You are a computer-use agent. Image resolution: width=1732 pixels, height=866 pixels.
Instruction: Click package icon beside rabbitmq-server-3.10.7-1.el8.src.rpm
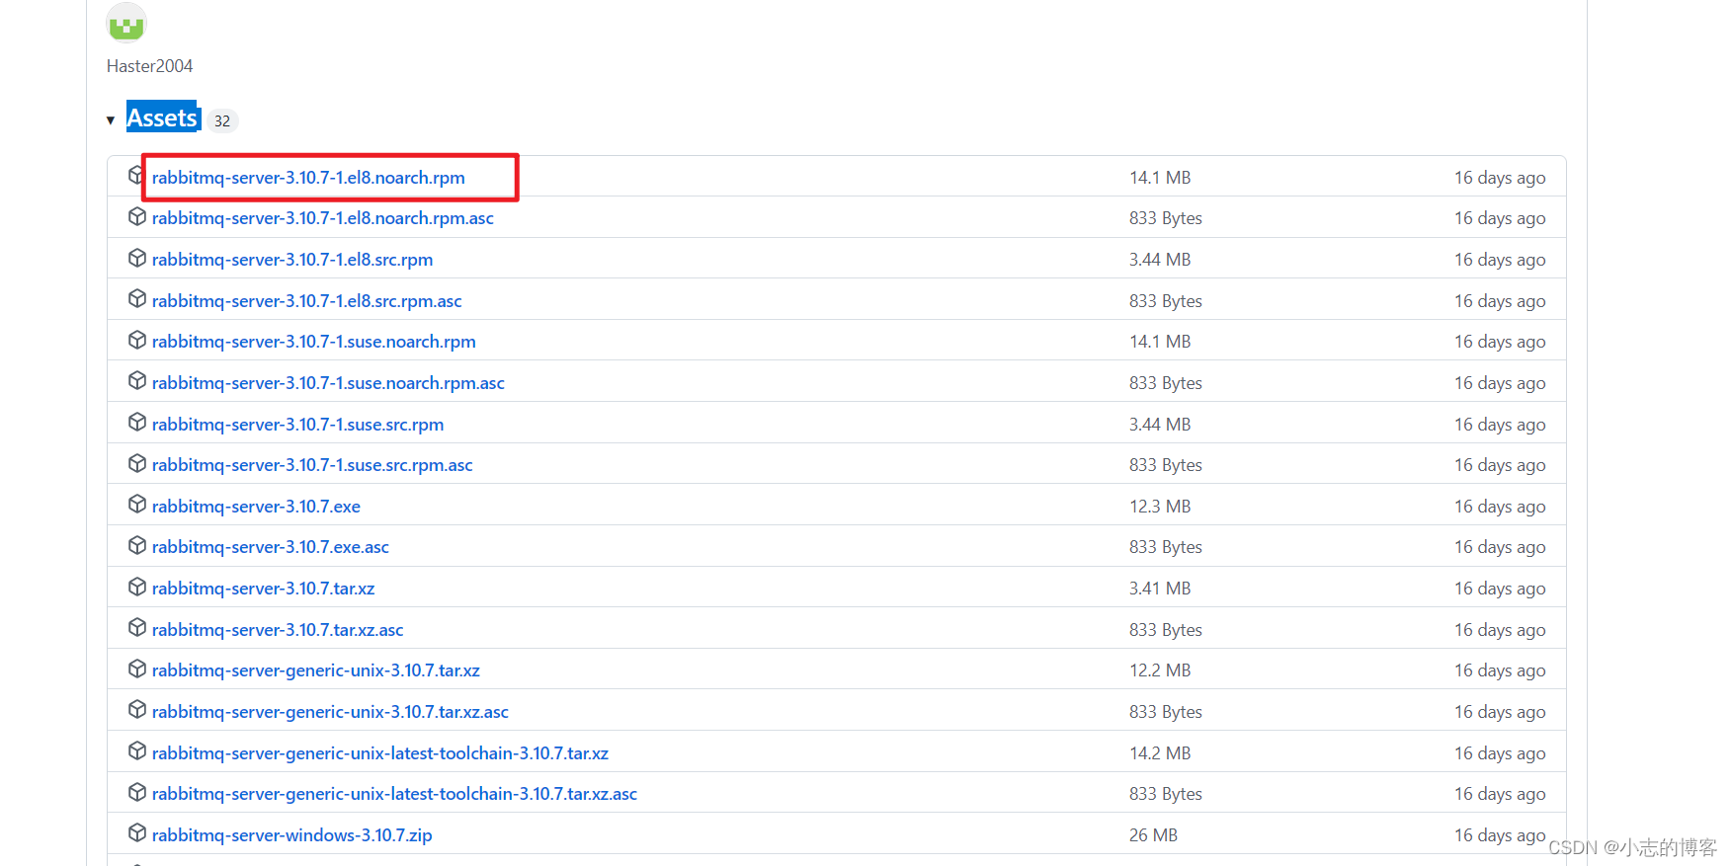(137, 258)
